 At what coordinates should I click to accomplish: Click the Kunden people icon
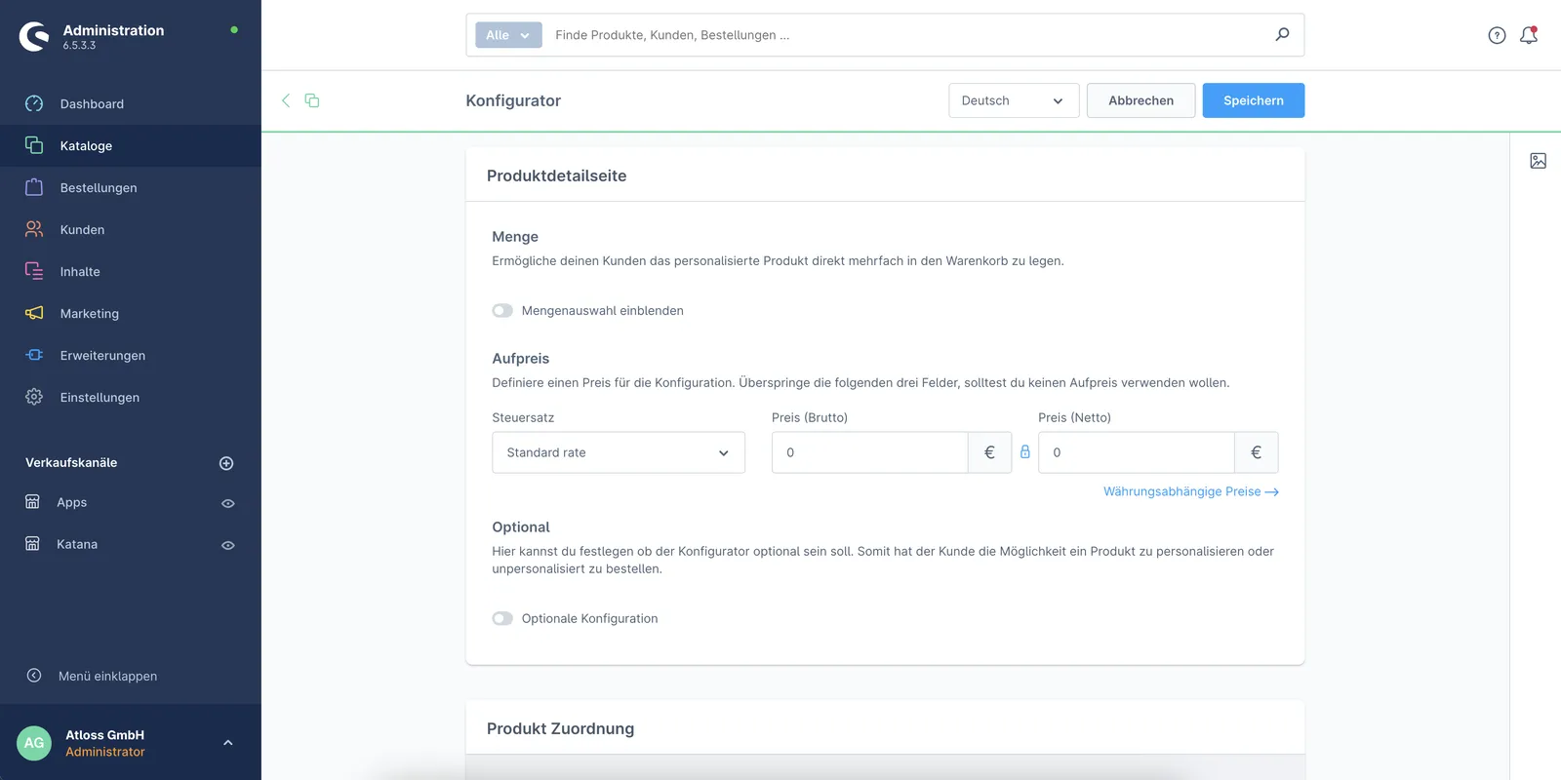(34, 229)
